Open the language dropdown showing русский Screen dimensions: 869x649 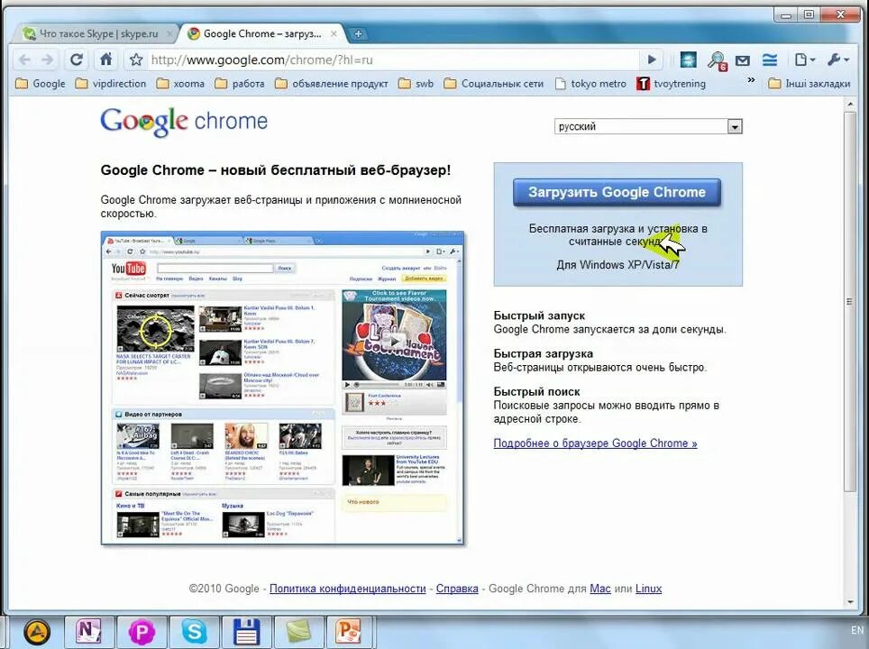pyautogui.click(x=648, y=126)
